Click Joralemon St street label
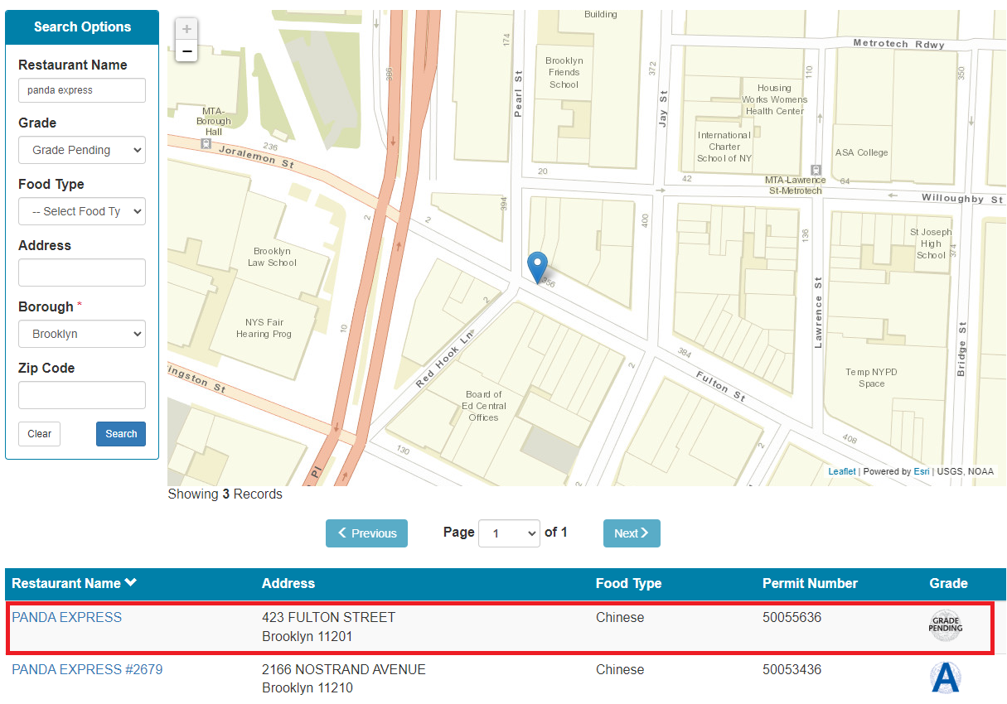The height and width of the screenshot is (704, 1007). [x=256, y=156]
